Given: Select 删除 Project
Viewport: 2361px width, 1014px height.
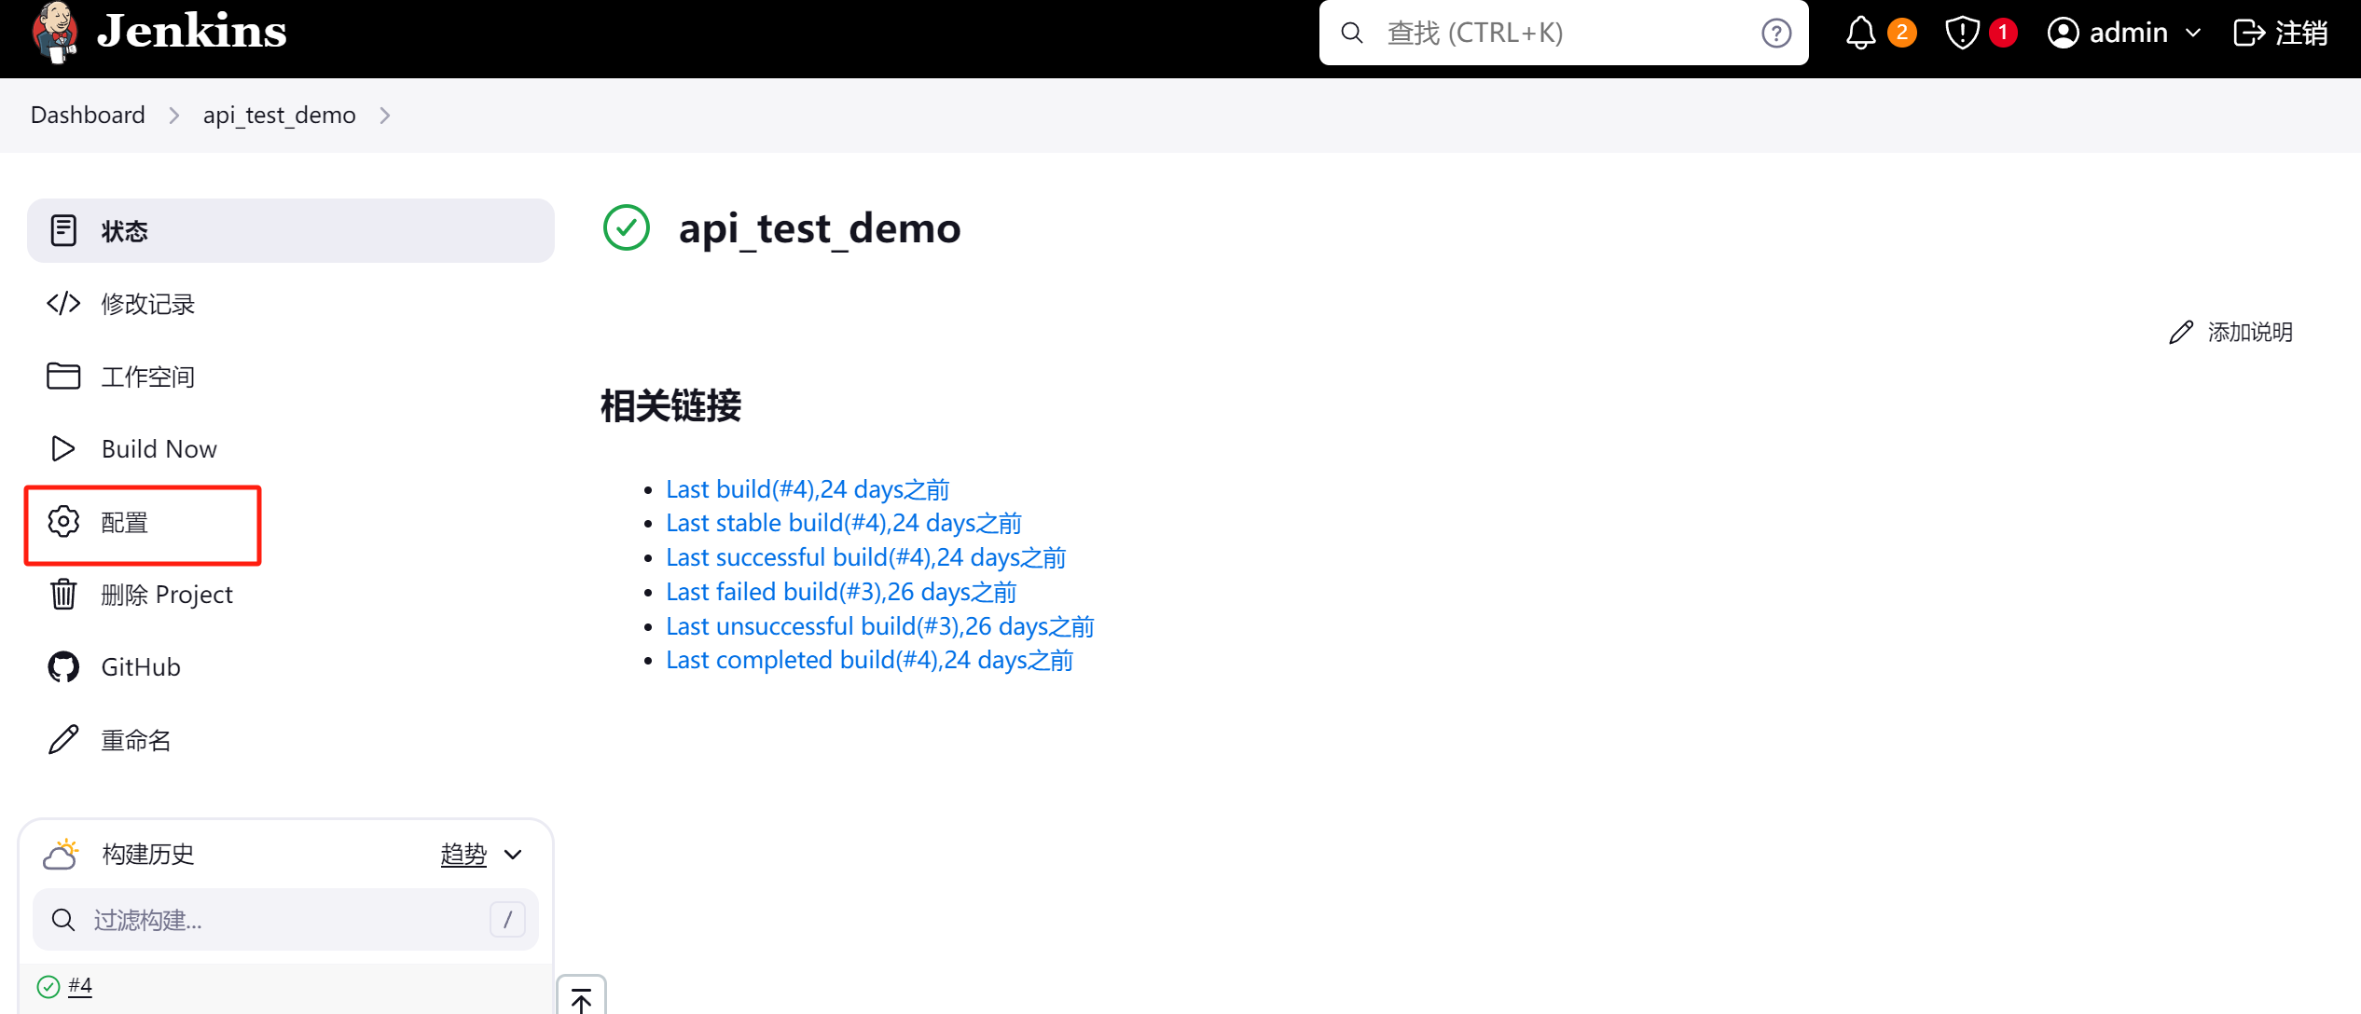Looking at the screenshot, I should point(167,595).
